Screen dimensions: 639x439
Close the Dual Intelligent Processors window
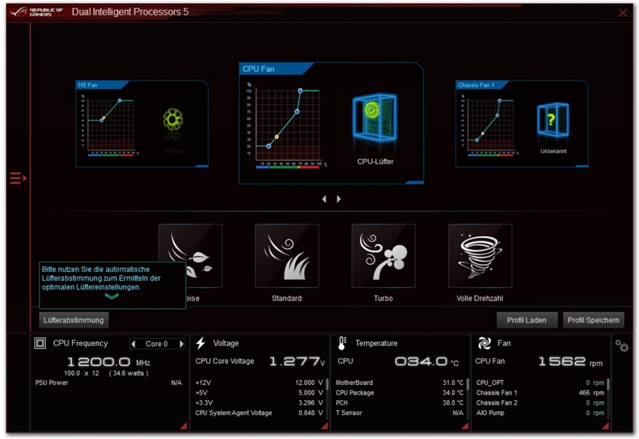[622, 13]
